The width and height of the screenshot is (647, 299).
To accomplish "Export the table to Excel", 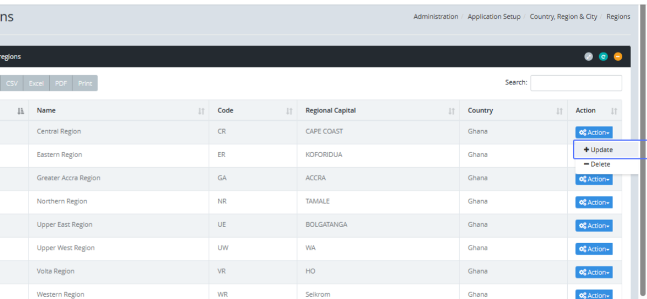I will (36, 83).
